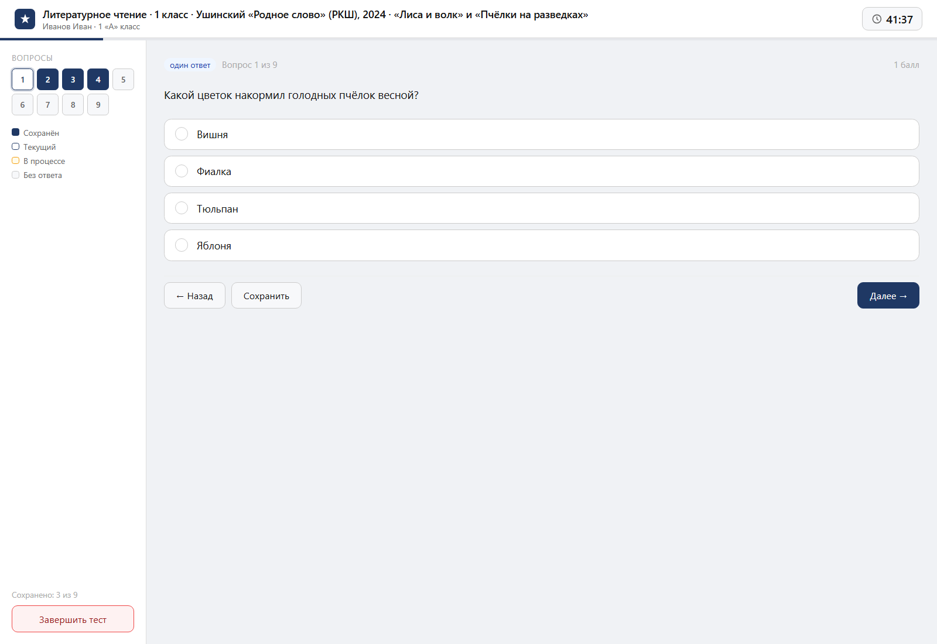This screenshot has height=644, width=937.
Task: Save answer with Сохранить button
Action: (266, 296)
